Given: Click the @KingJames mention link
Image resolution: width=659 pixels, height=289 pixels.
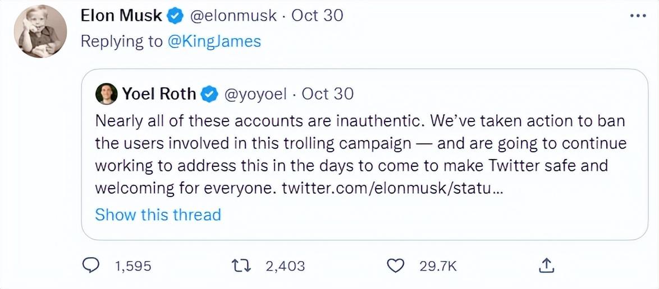Looking at the screenshot, I should click(214, 41).
